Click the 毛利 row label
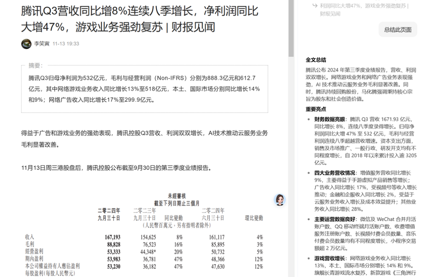This screenshot has height=277, width=426. (x=30, y=244)
